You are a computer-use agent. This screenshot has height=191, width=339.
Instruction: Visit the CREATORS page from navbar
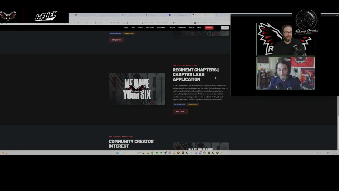click(x=182, y=28)
